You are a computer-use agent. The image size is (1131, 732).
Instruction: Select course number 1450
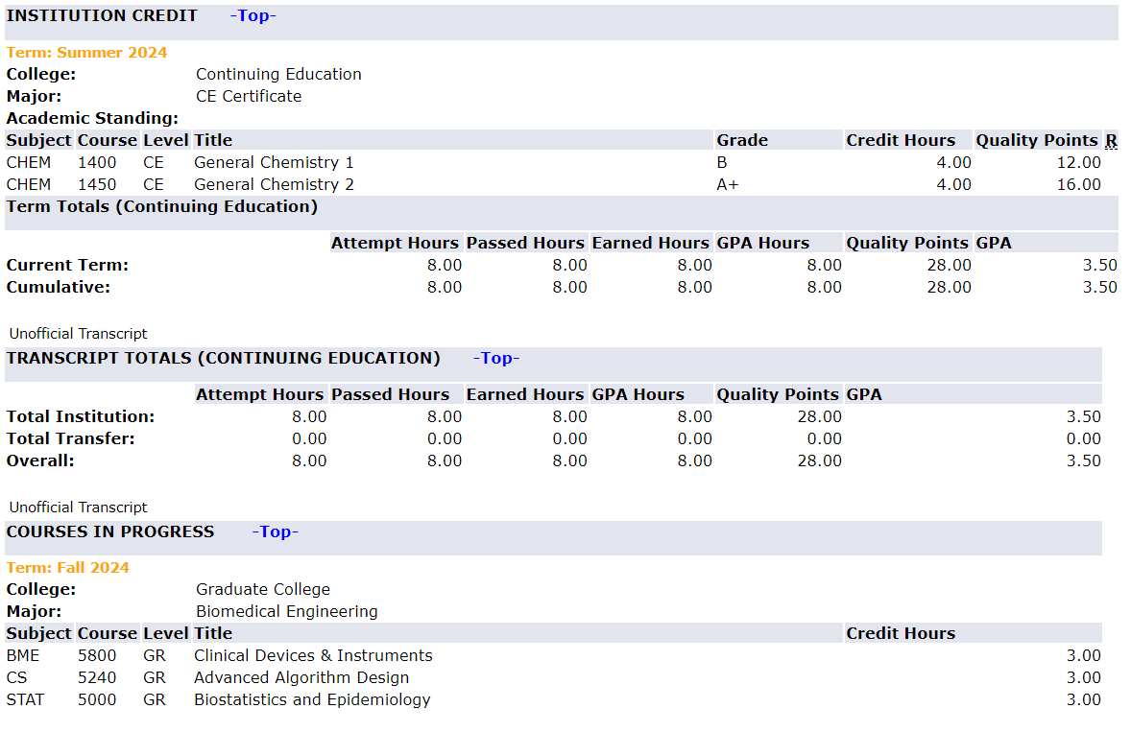[97, 184]
